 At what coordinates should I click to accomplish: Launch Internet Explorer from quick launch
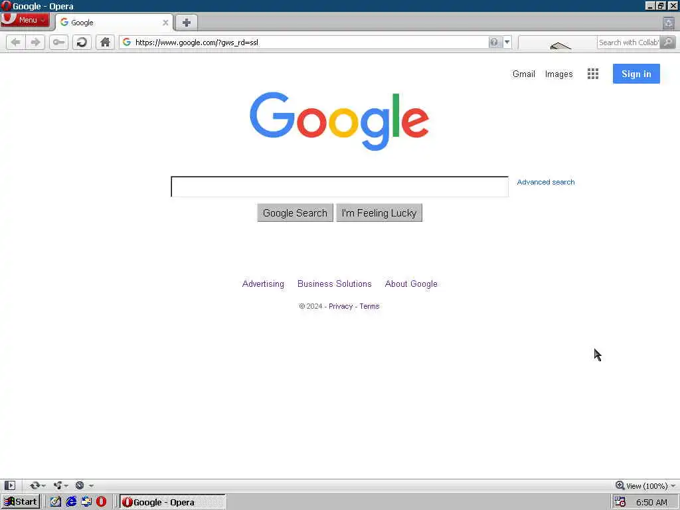(x=71, y=502)
